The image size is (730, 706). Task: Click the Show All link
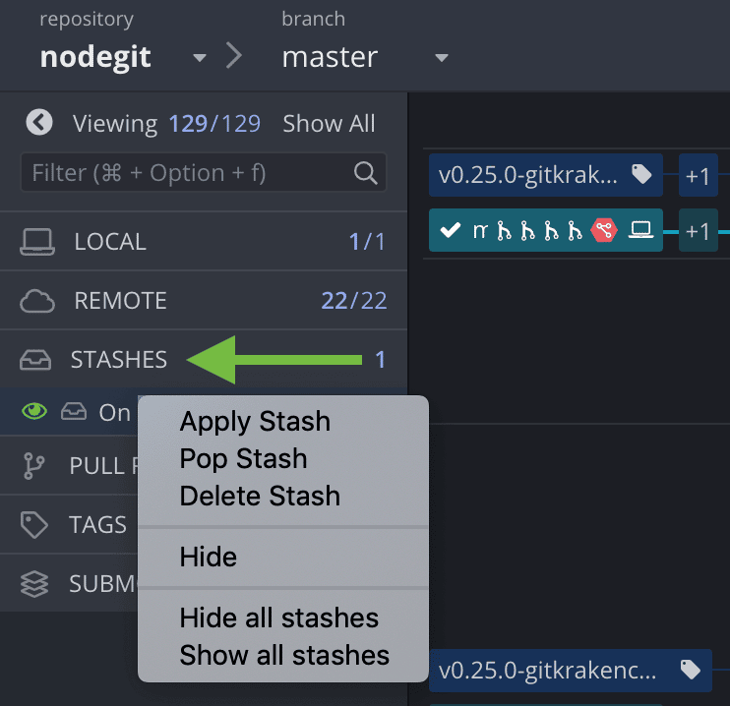tap(329, 124)
